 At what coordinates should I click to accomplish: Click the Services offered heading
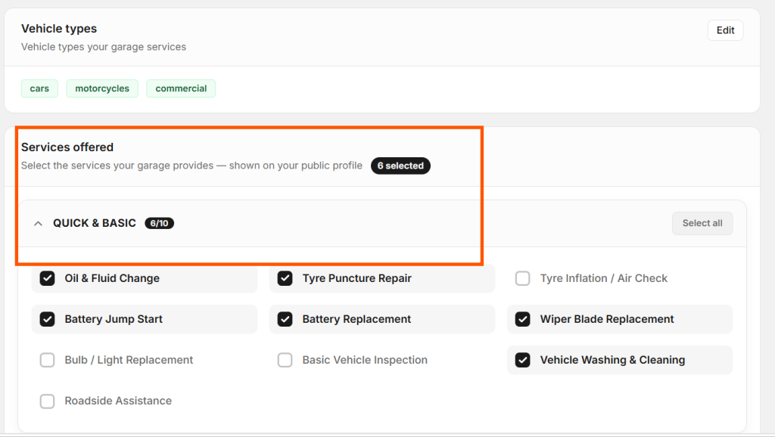(x=67, y=147)
